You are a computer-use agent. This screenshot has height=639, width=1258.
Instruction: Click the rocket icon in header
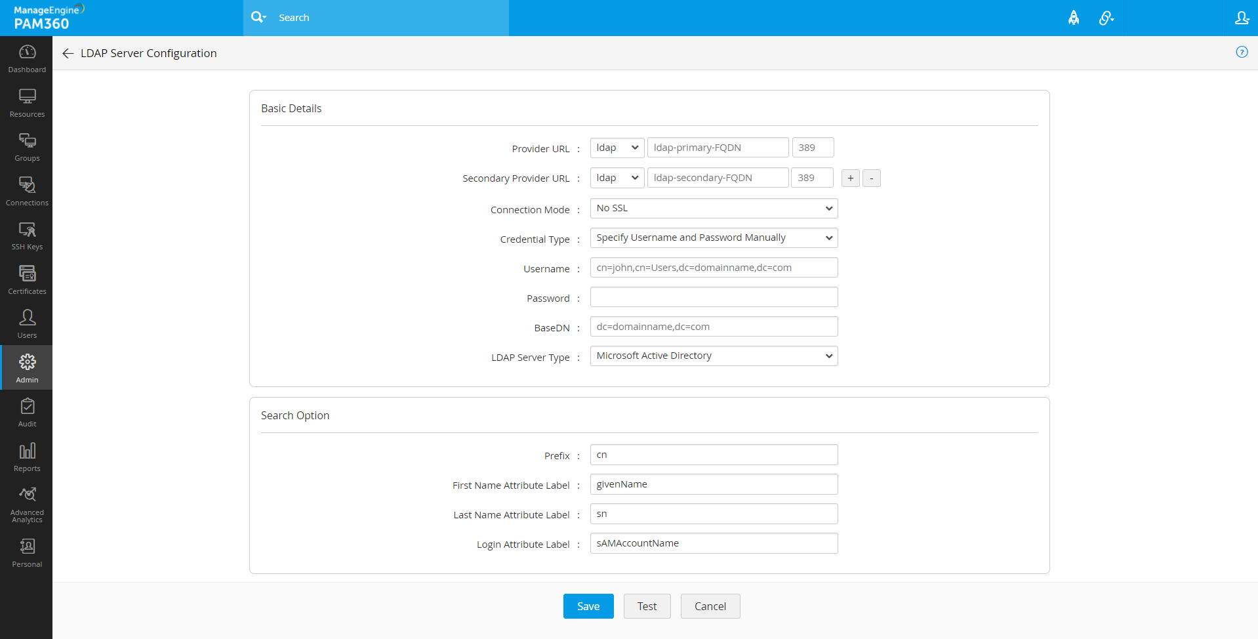[x=1073, y=18]
